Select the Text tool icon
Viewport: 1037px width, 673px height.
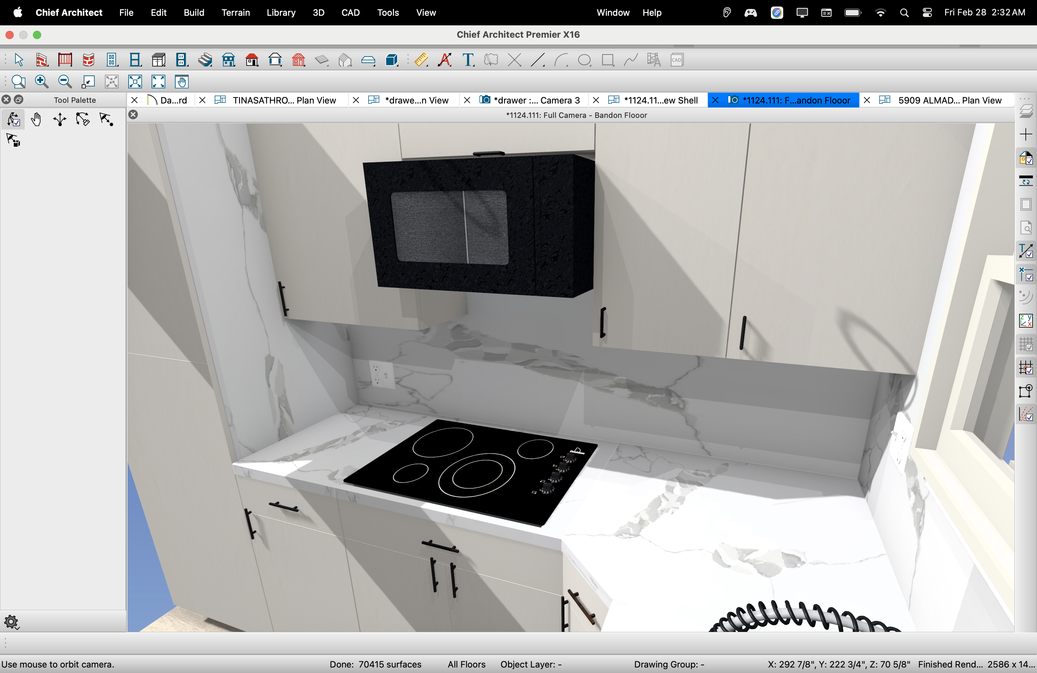click(468, 60)
